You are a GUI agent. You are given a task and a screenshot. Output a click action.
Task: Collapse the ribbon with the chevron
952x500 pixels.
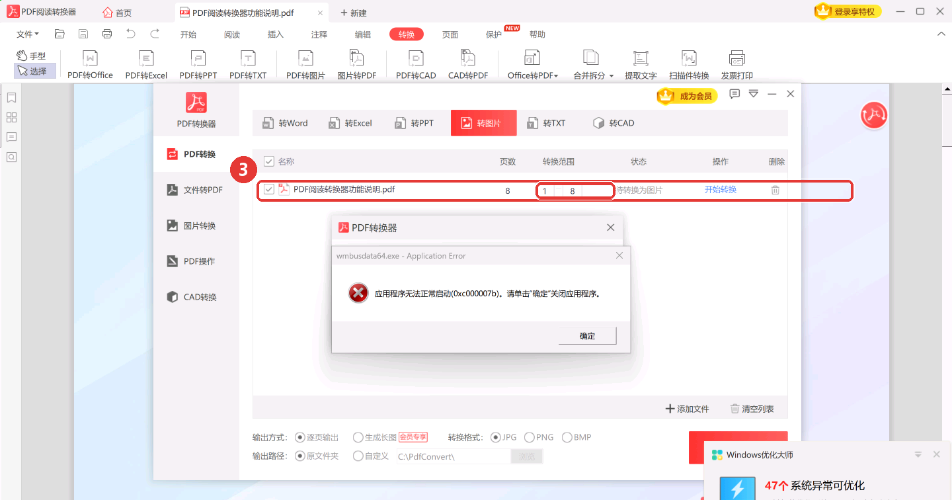click(x=941, y=34)
